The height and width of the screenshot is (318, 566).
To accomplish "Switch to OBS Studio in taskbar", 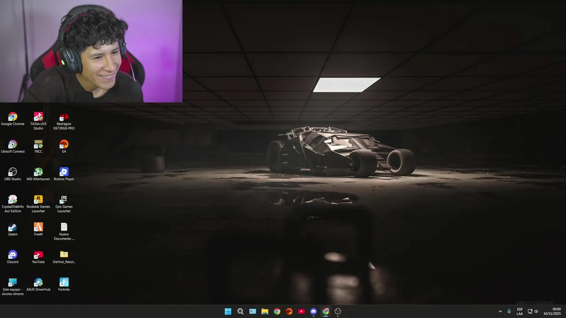I will coord(338,311).
